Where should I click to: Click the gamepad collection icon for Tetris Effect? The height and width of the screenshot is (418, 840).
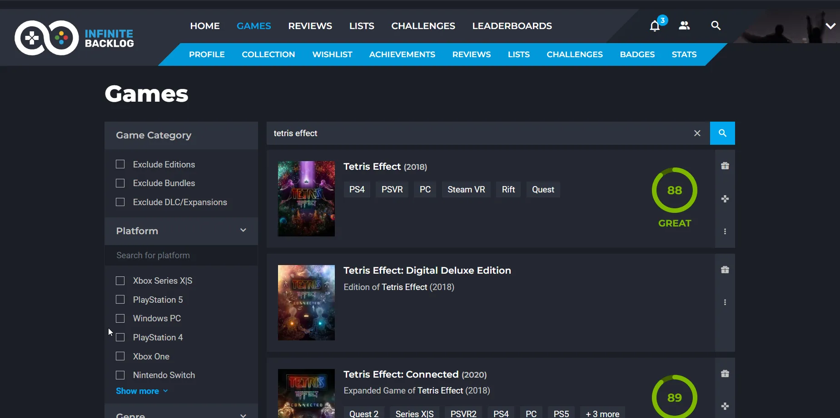tap(725, 199)
